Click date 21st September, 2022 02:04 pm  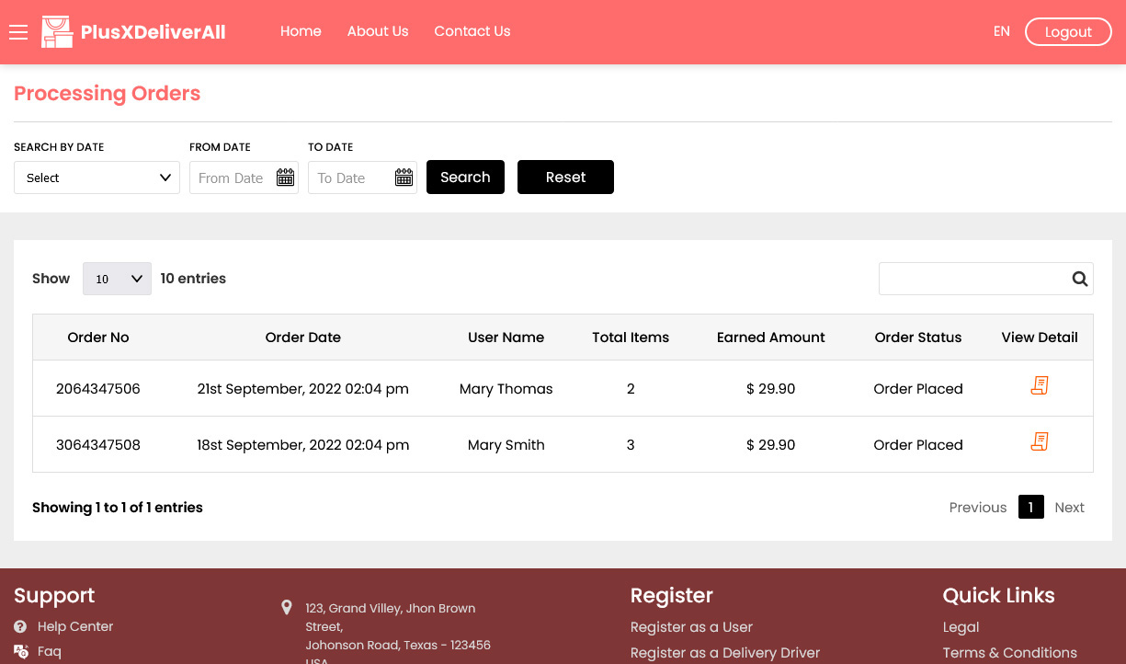pyautogui.click(x=303, y=389)
